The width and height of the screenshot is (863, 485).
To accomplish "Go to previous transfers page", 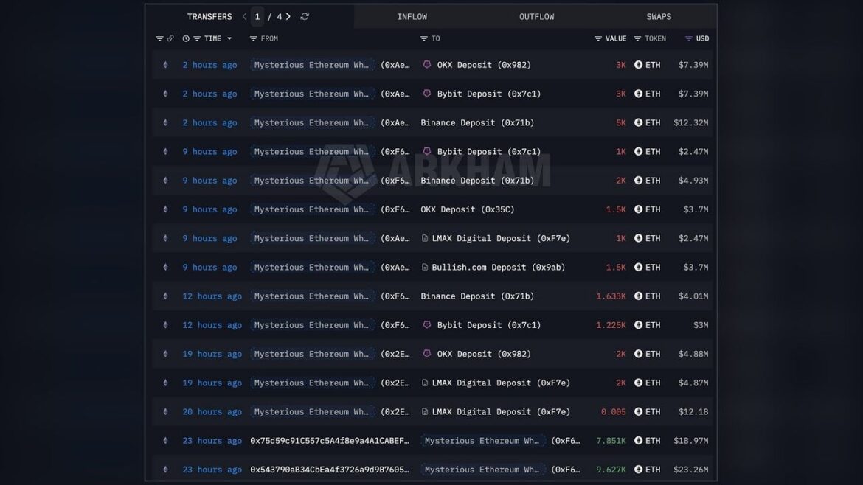I will click(244, 16).
